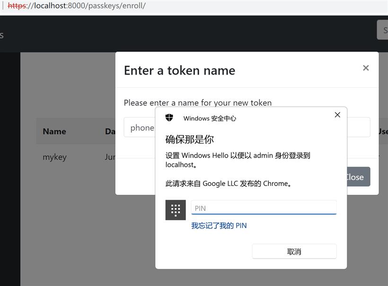This screenshot has width=388, height=286.
Task: Close the Windows 安全中心 dialog
Action: [x=337, y=115]
